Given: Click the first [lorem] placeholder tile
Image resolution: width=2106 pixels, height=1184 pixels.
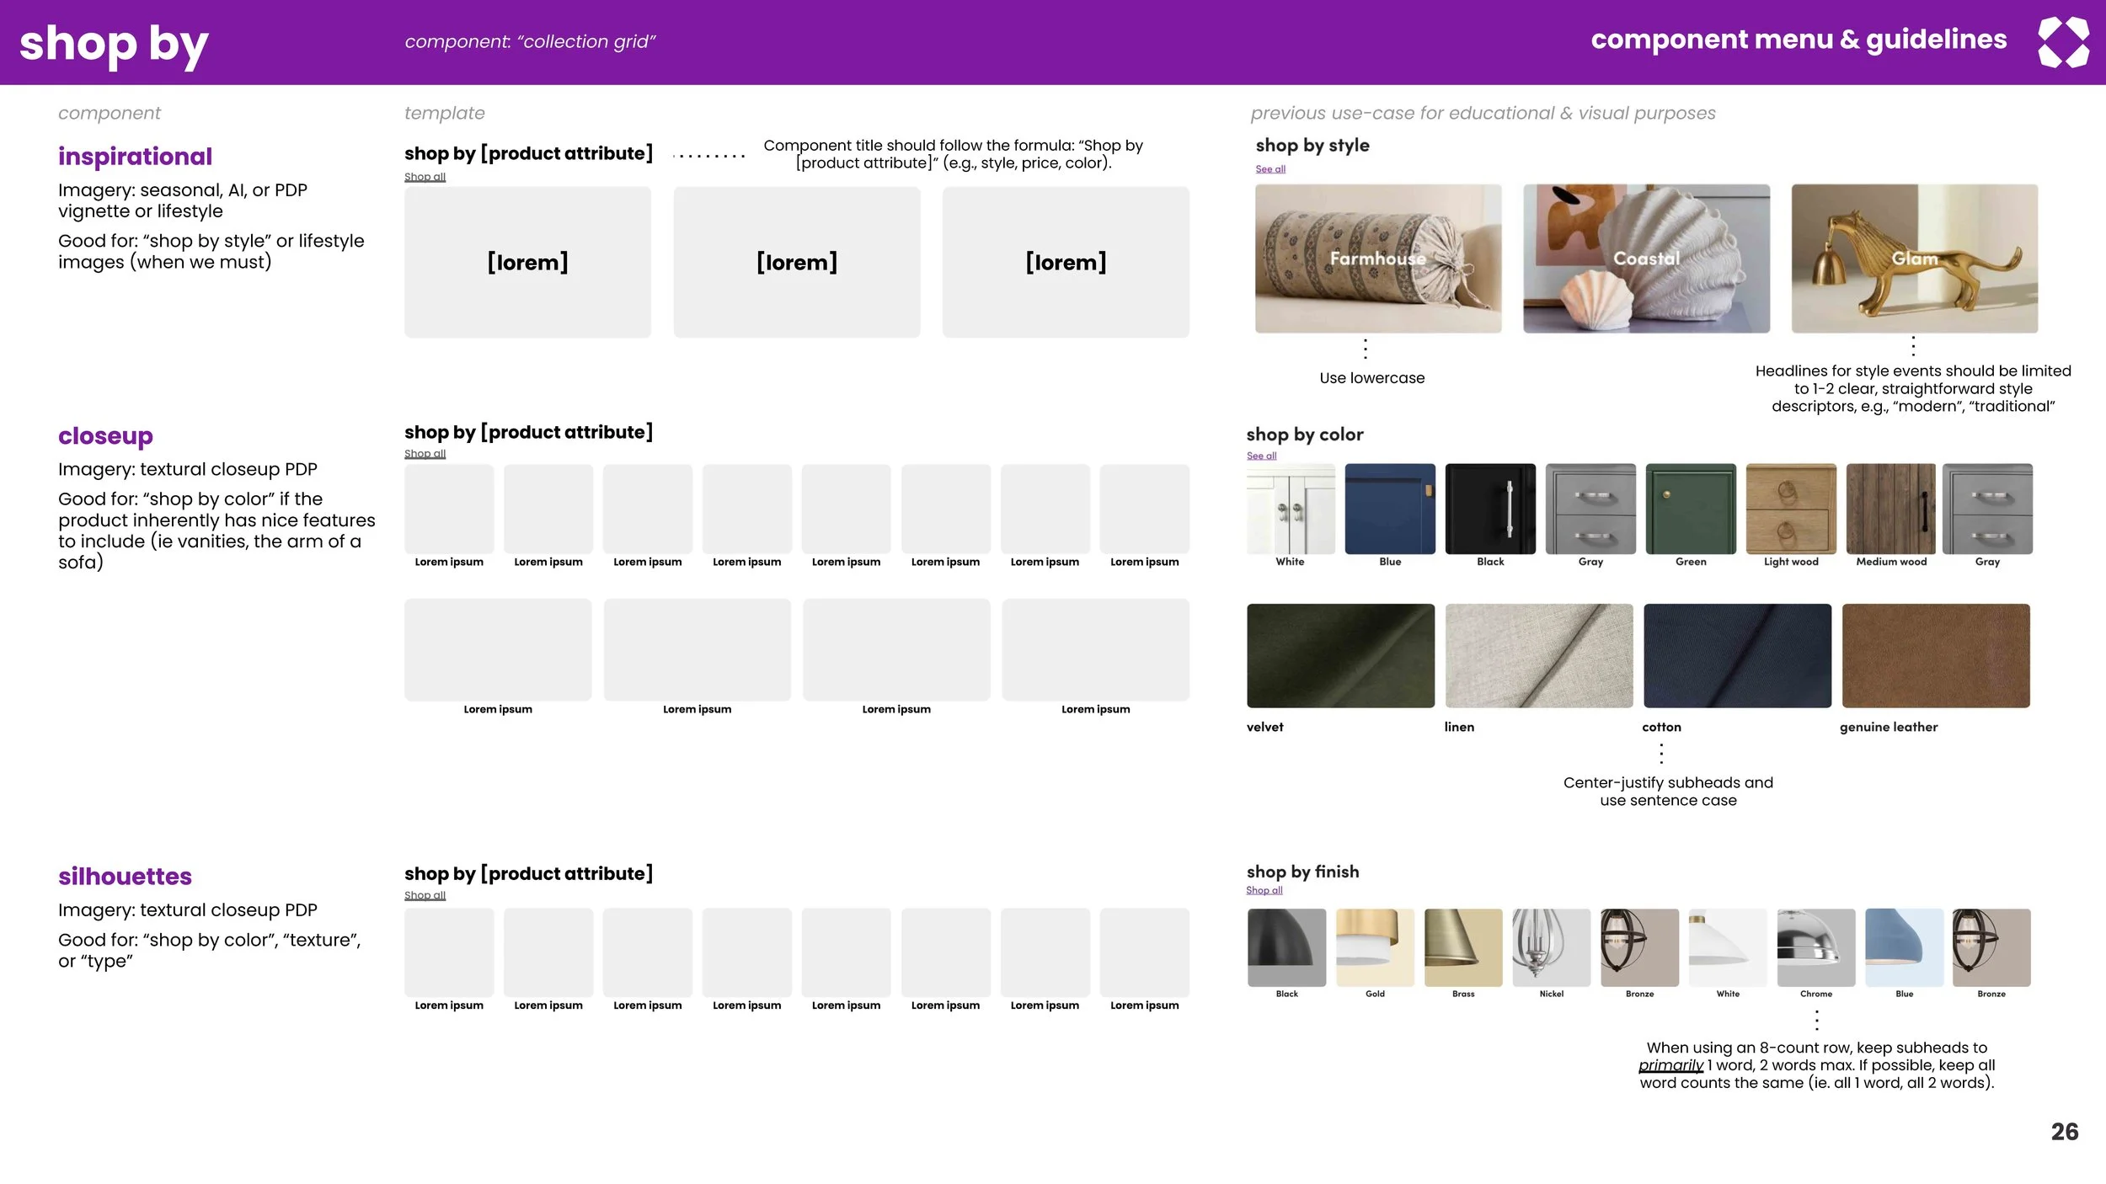Looking at the screenshot, I should click(x=527, y=262).
